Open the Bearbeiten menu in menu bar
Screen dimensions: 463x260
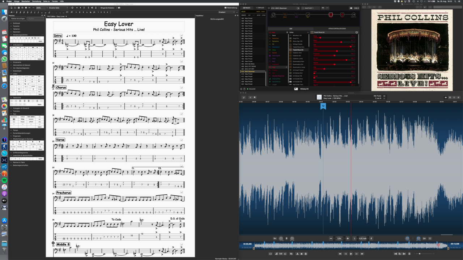pos(26,1)
